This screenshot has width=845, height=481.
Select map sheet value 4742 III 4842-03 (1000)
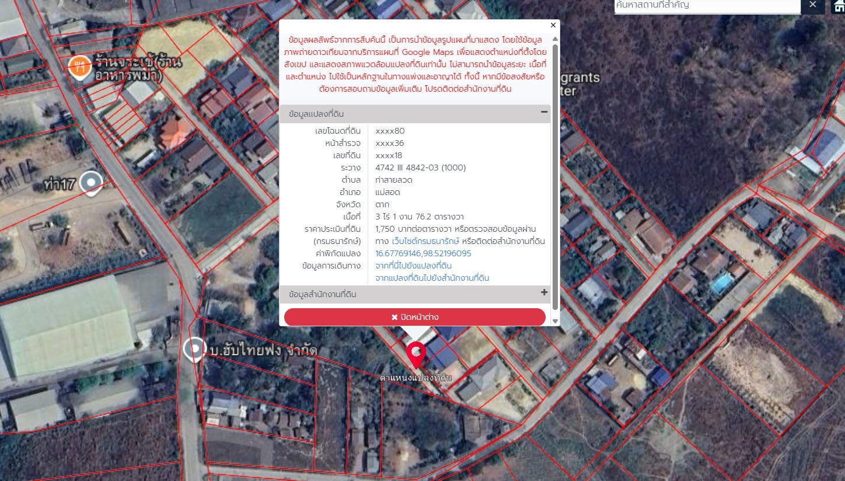[x=421, y=168]
